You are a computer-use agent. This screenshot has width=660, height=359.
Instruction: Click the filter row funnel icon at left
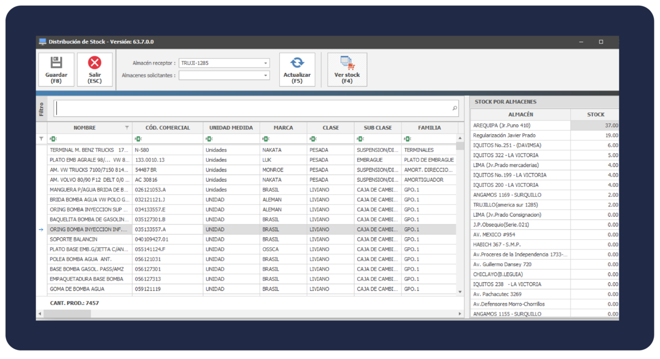41,139
